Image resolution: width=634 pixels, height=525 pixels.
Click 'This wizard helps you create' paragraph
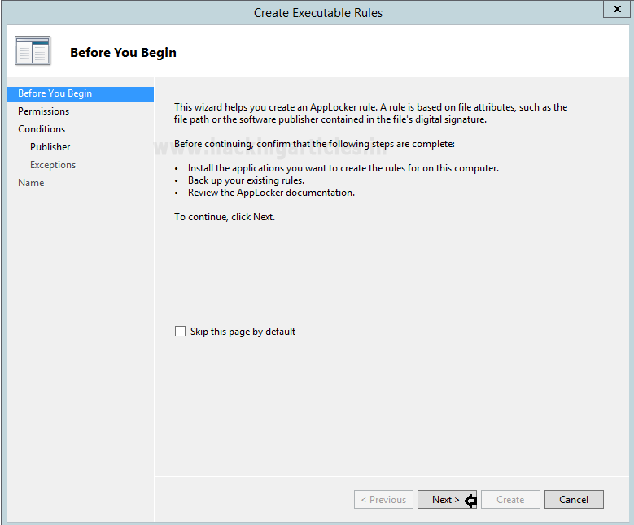[371, 114]
